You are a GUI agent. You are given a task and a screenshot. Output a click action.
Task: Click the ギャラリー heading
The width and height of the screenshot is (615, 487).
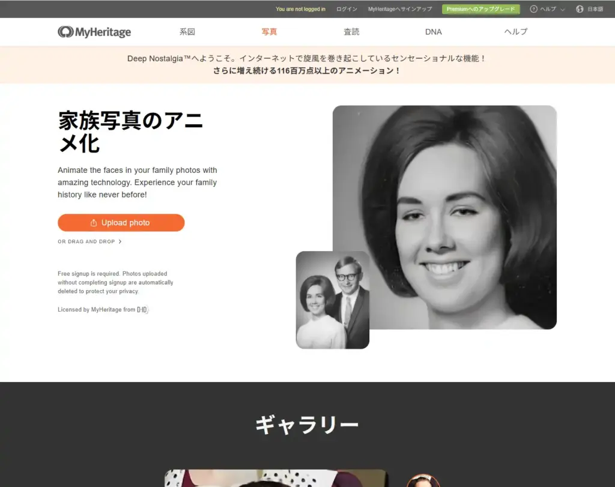coord(307,425)
